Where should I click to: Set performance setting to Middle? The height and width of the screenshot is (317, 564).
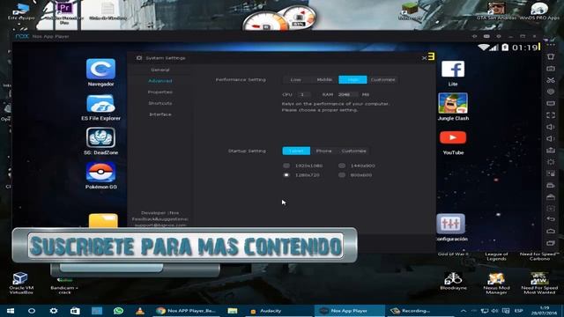(324, 80)
